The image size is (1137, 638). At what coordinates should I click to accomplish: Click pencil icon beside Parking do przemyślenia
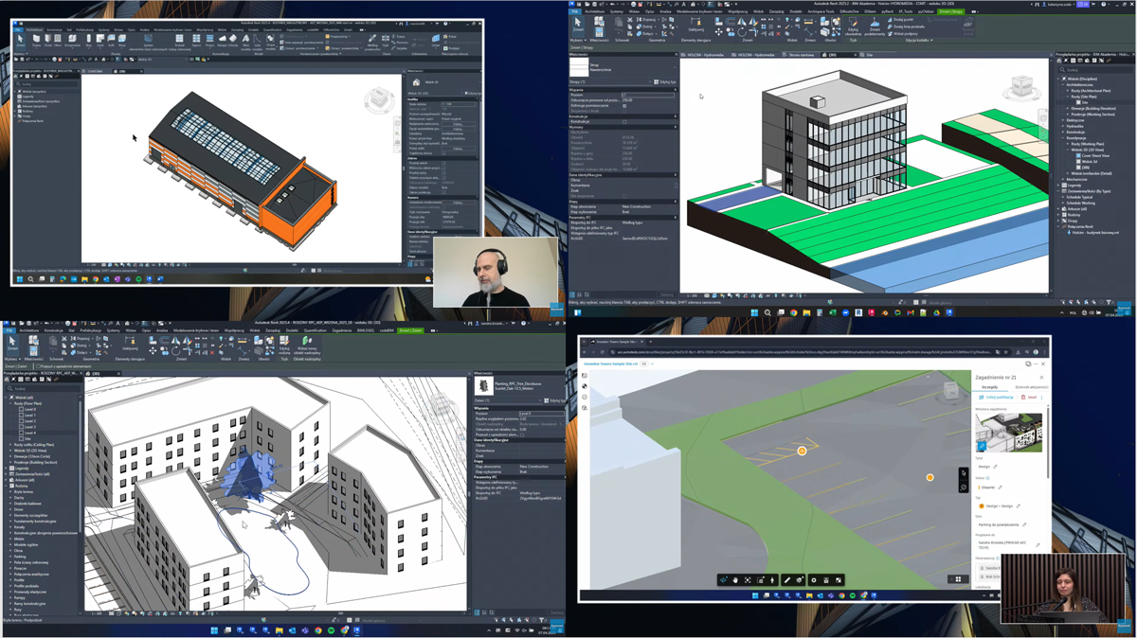1024,524
